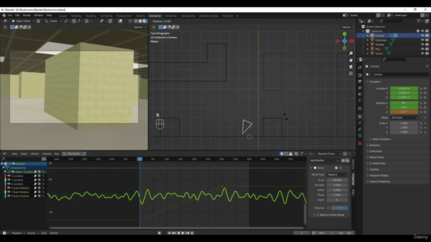The width and height of the screenshot is (431, 242).
Task: Toggle Influence checkbox in Noise modifier
Action: pos(328,208)
